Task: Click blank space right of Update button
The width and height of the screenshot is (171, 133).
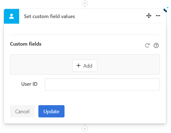Action: point(111,111)
